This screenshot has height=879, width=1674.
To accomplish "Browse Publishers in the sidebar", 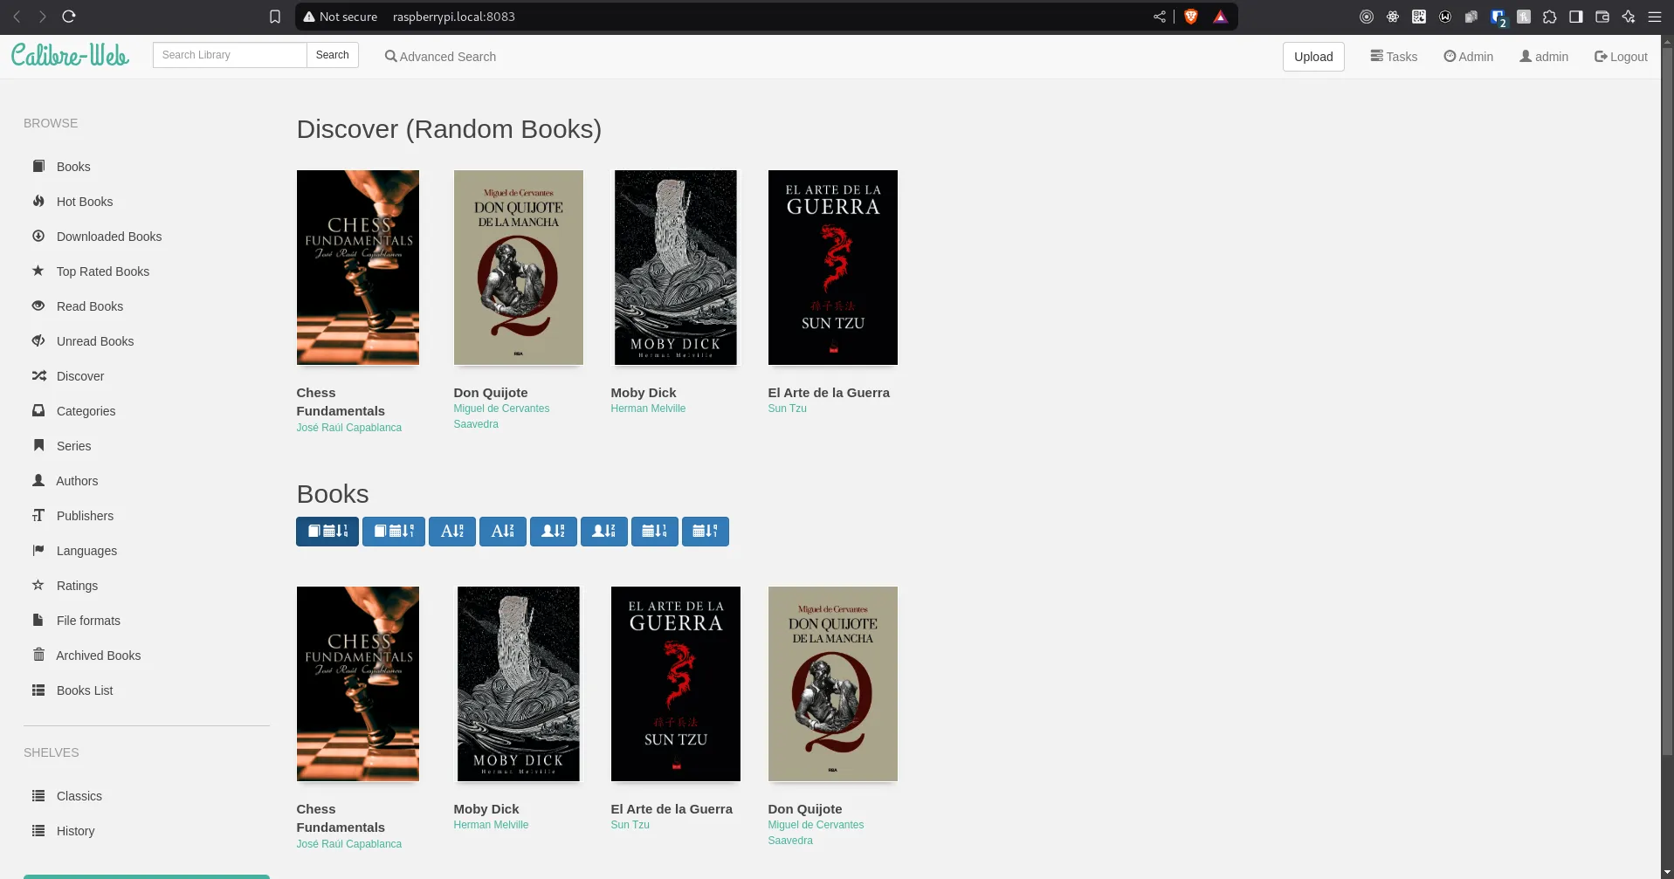I will pyautogui.click(x=85, y=516).
